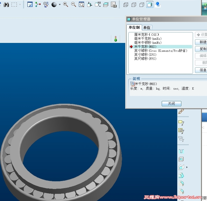The height and width of the screenshot is (201, 207).
Task: Select 英寸磅秒 (Creo Elements/Pro缺省) row
Action: [161, 51]
